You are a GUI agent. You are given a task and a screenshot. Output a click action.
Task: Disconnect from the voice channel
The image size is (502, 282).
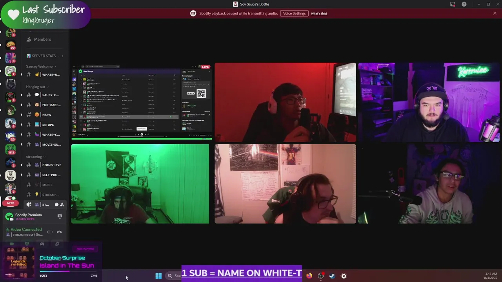pyautogui.click(x=59, y=232)
